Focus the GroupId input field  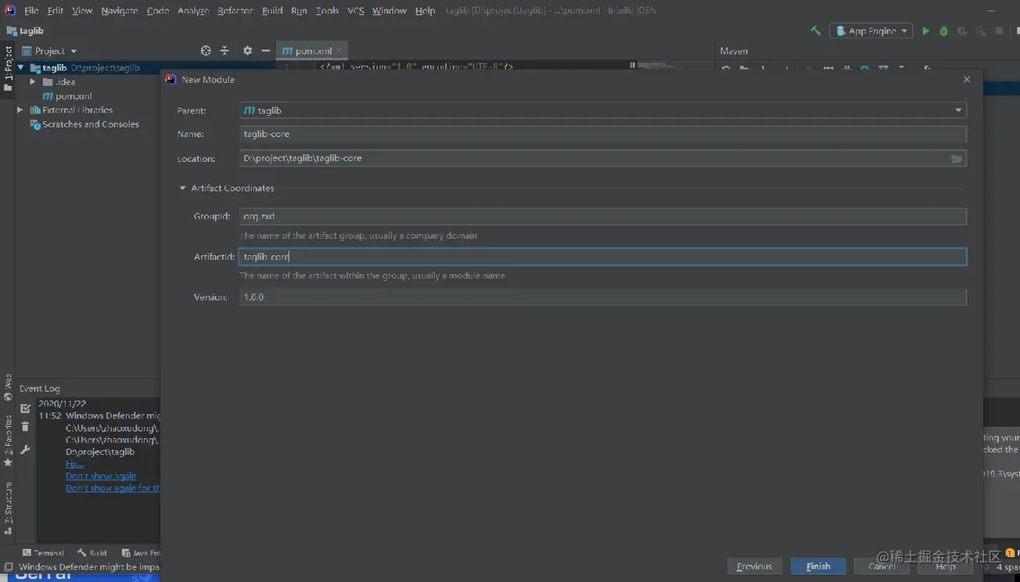click(602, 216)
